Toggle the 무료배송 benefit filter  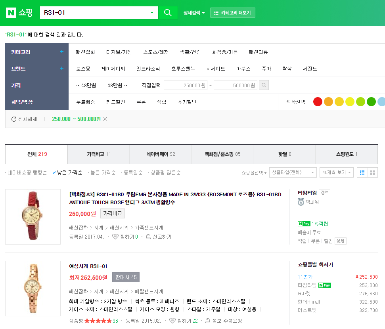[86, 102]
